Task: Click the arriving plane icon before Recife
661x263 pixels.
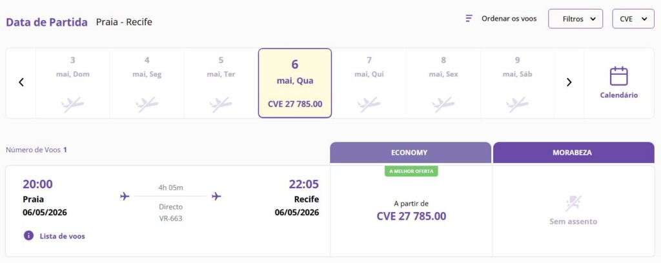Action: point(217,197)
